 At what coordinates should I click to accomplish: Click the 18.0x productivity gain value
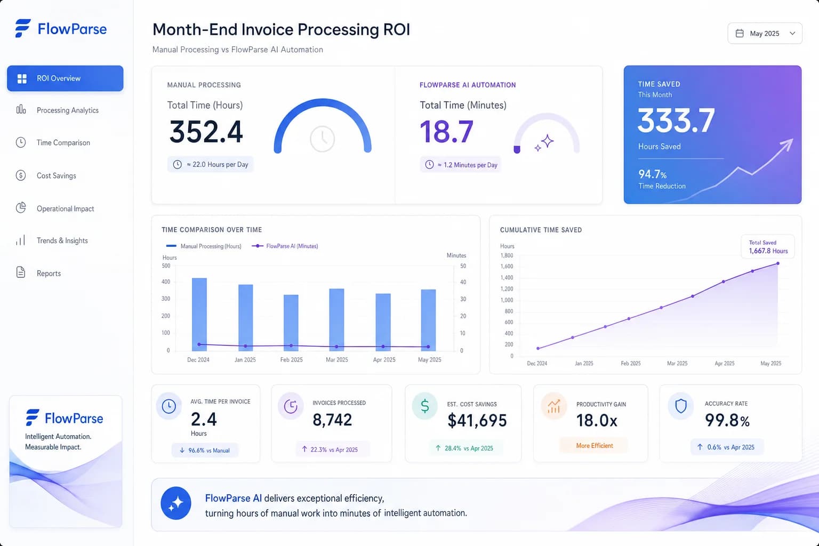[597, 421]
